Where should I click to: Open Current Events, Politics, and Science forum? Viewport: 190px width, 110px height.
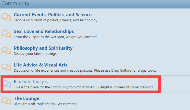point(53,15)
